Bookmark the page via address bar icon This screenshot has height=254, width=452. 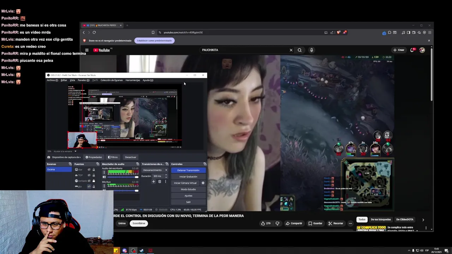pyautogui.click(x=153, y=32)
